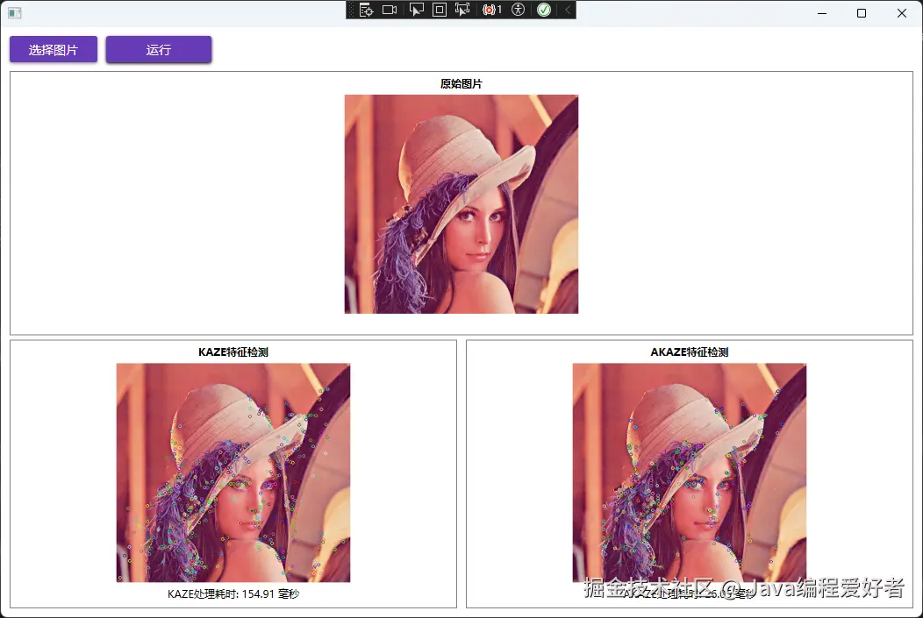Open accessibility scan person icon
Viewport: 923px width, 618px height.
click(x=518, y=10)
